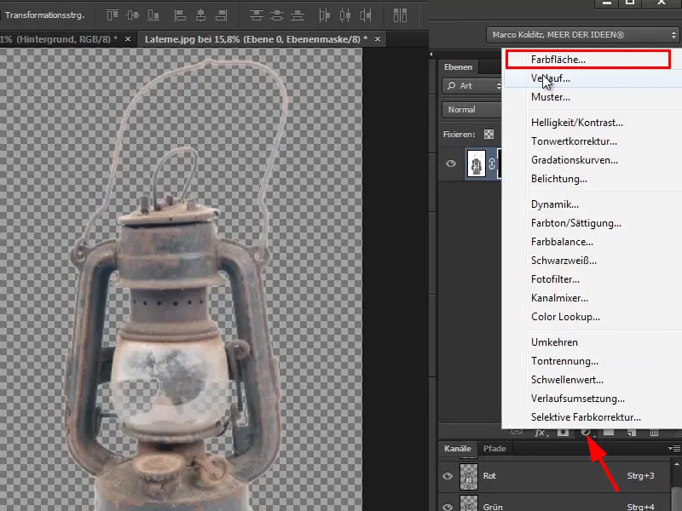Toggle visibility of the Grün channel

point(448,507)
